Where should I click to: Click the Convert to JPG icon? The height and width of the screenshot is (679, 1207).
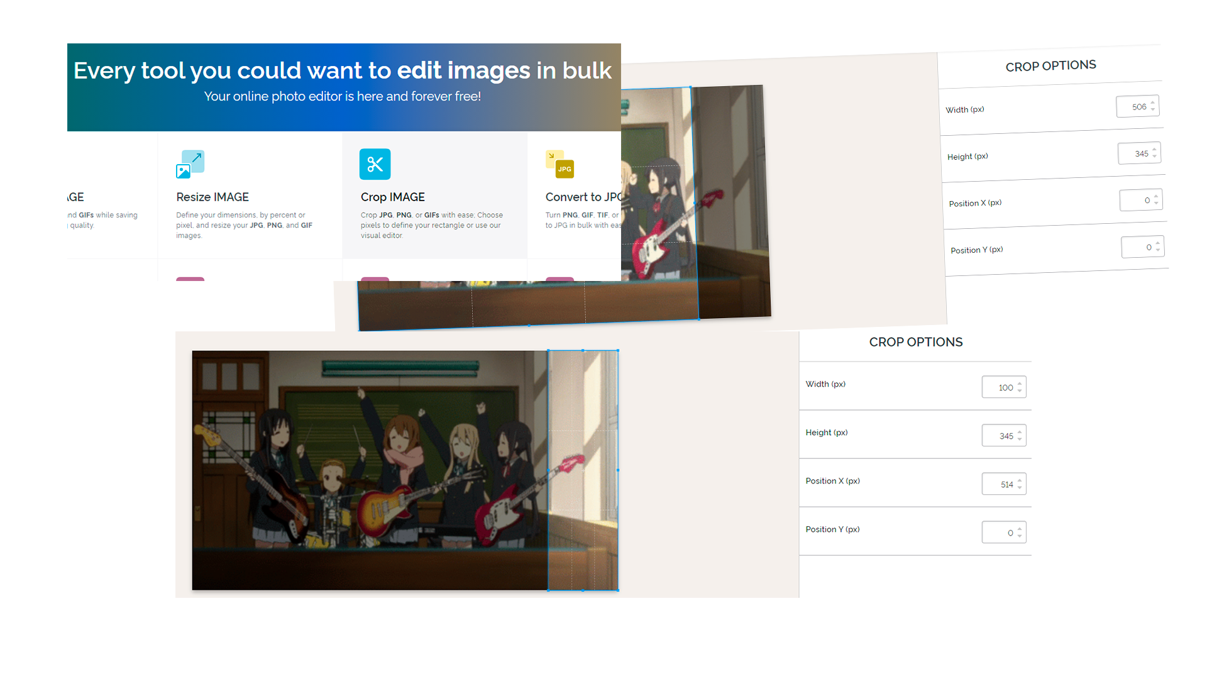pos(559,164)
